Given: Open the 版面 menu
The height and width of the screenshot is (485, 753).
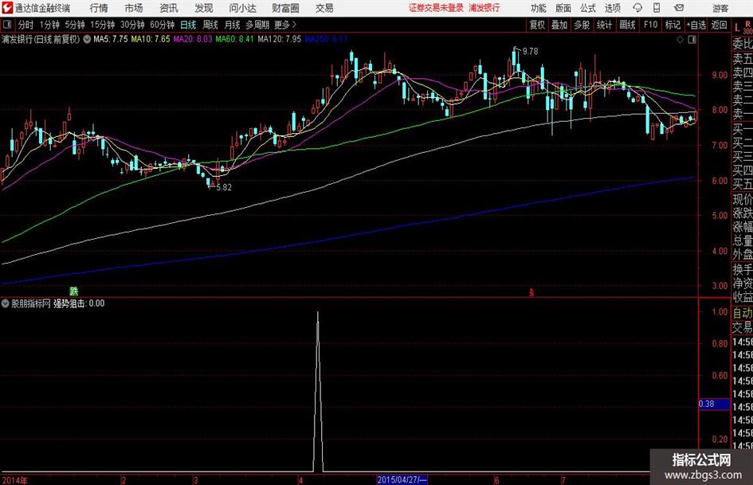Looking at the screenshot, I should click(x=563, y=8).
